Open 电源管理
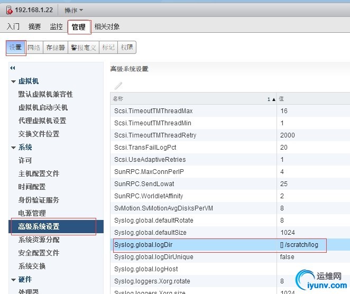350x294 pixels. (x=32, y=213)
